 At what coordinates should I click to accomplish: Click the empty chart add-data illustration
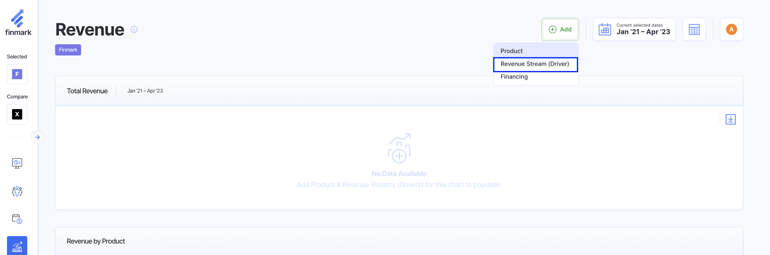pos(399,148)
